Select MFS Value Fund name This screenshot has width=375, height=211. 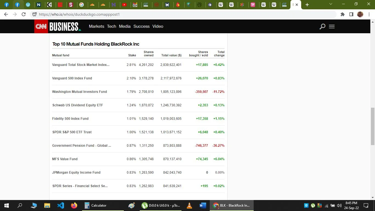pos(65,159)
